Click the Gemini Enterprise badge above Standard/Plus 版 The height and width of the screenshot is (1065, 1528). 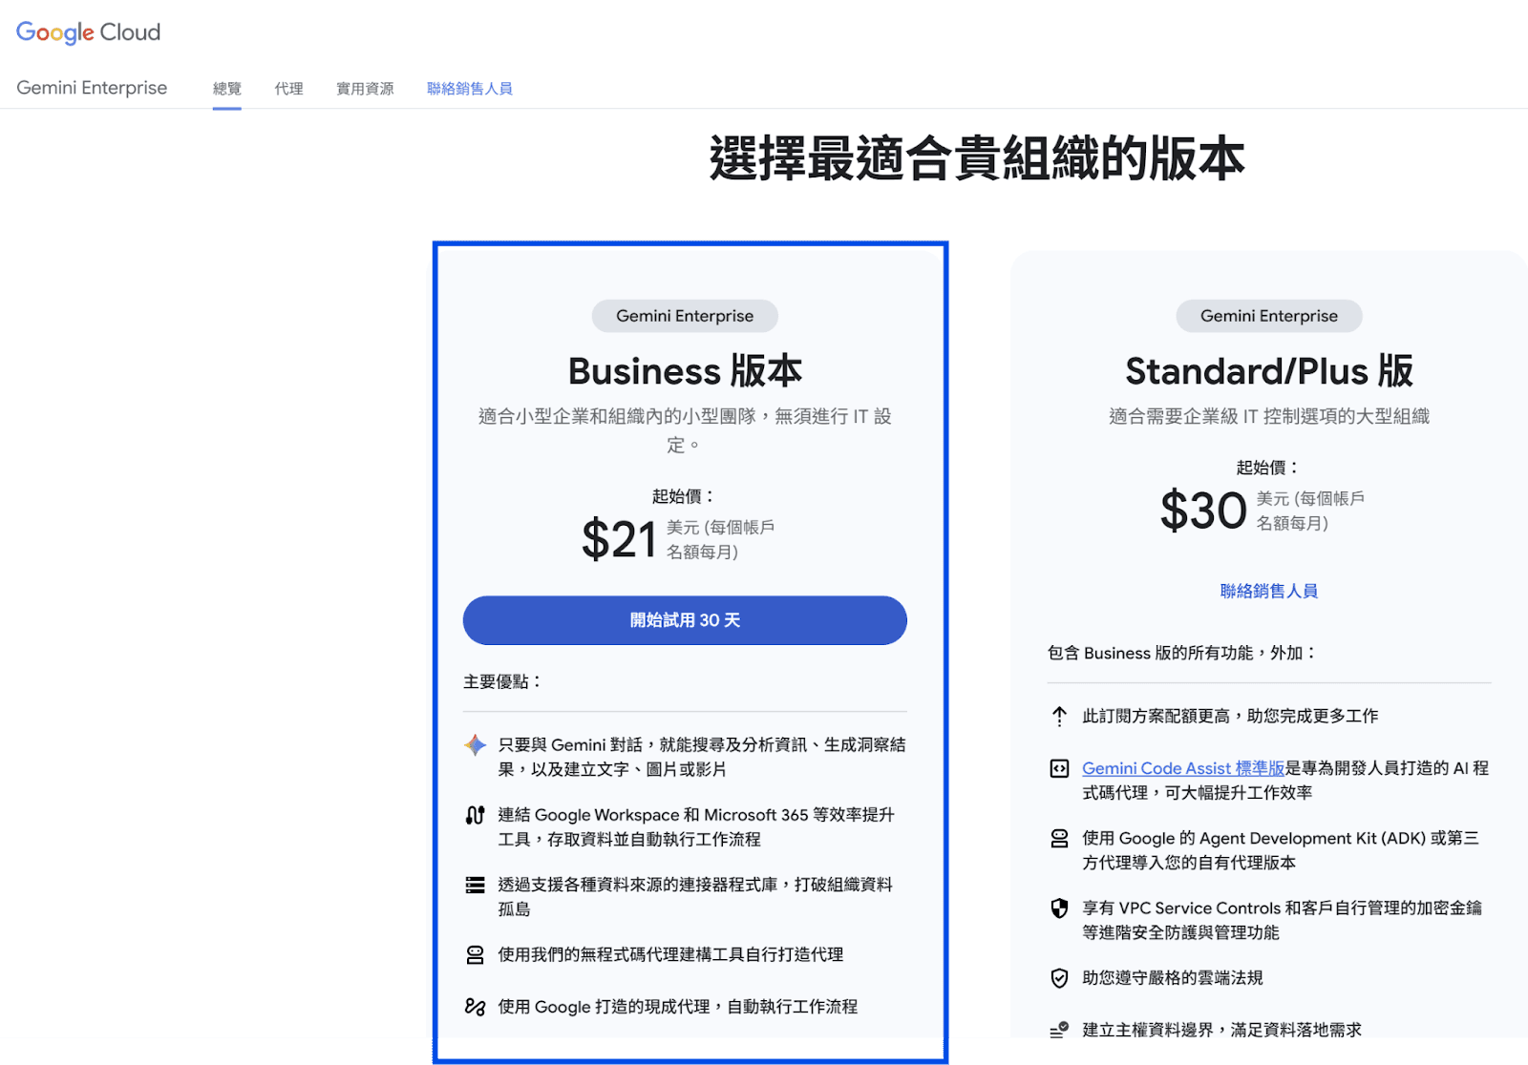pyautogui.click(x=1269, y=316)
